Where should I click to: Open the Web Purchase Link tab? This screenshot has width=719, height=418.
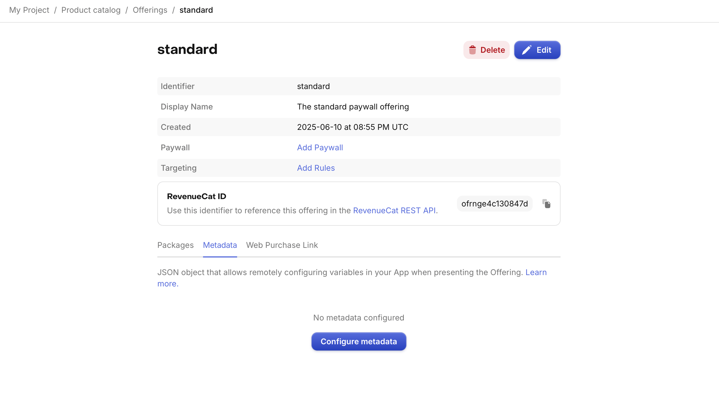click(282, 245)
